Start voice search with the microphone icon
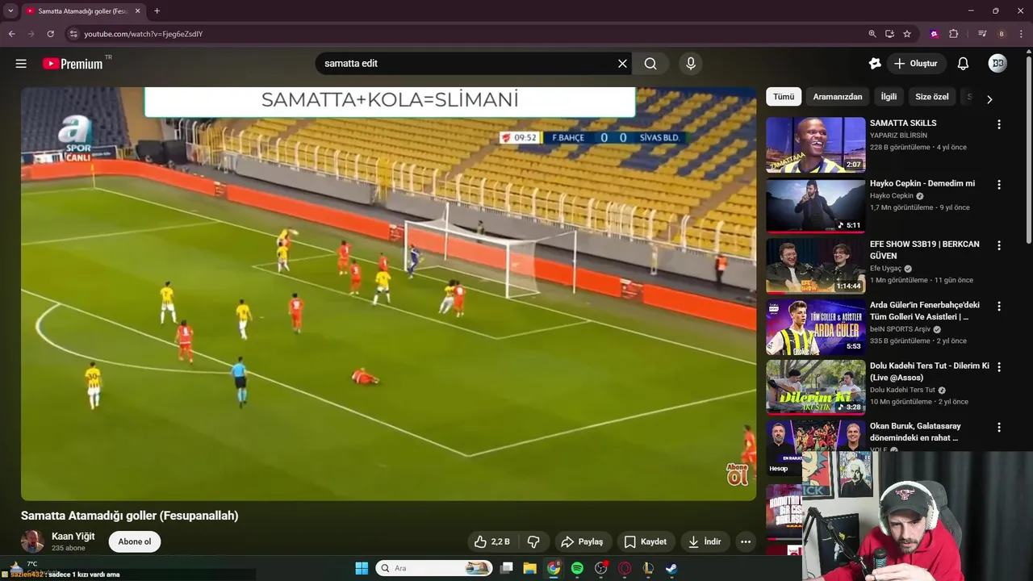Viewport: 1033px width, 581px height. [x=691, y=64]
